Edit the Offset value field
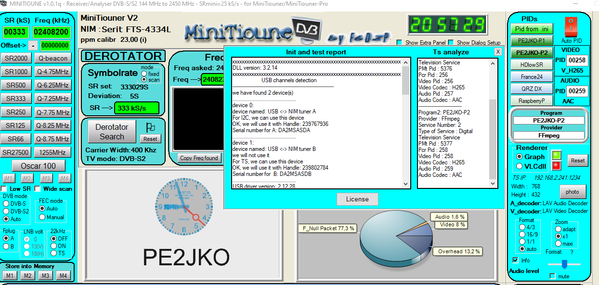Screen dimensions: 599x285 55,45
